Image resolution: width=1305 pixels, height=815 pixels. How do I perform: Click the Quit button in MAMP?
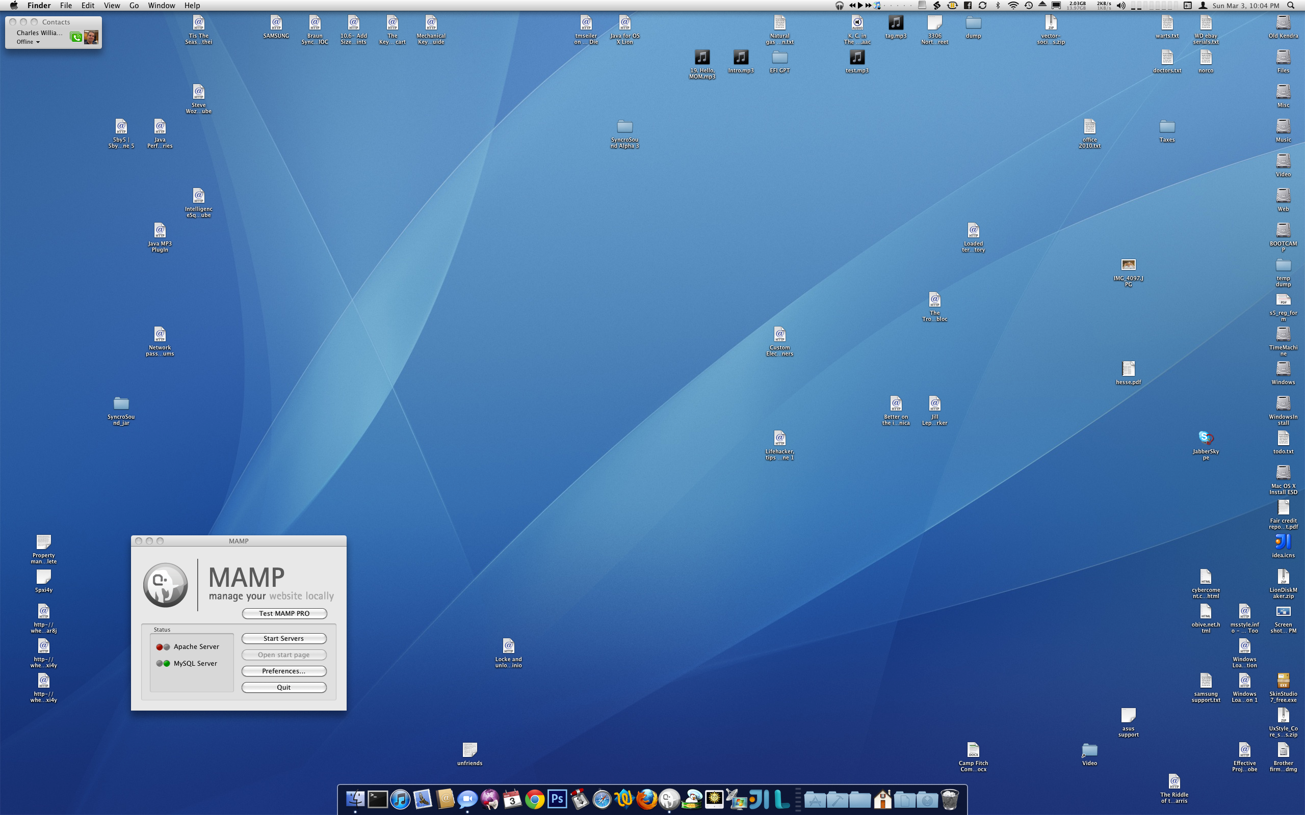[x=283, y=687]
